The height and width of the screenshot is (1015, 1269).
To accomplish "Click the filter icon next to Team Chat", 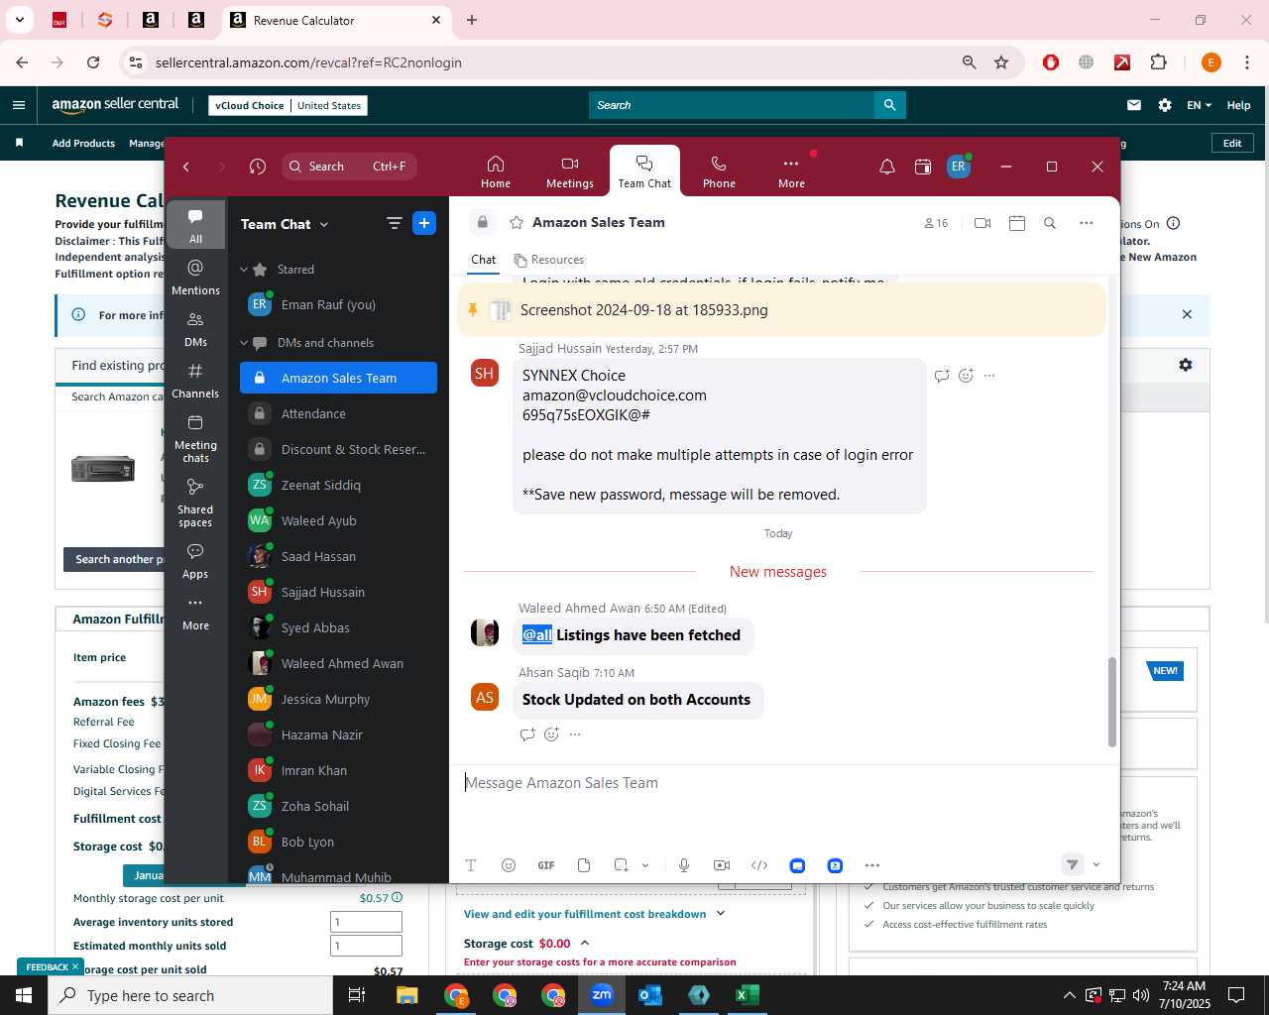I will point(394,224).
